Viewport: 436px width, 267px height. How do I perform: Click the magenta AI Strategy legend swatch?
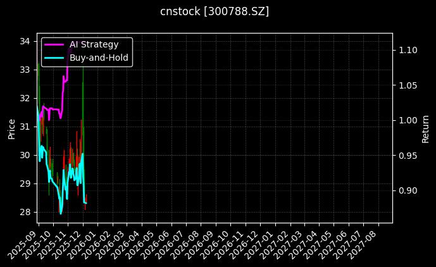coord(54,44)
